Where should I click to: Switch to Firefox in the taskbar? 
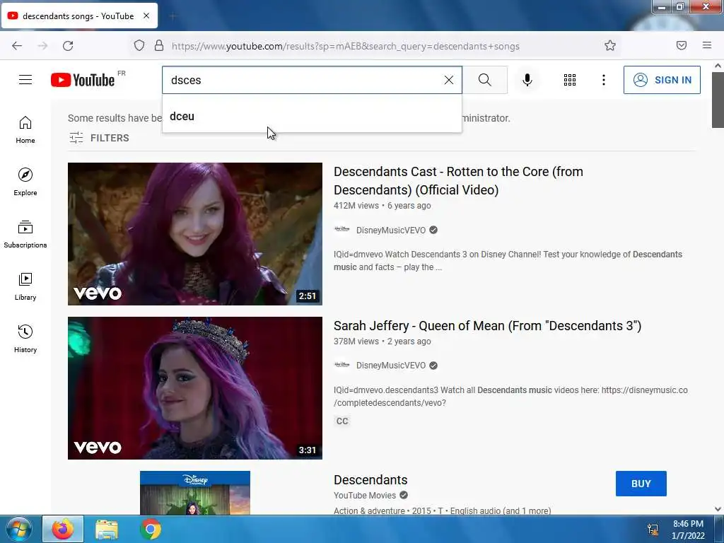[63, 529]
